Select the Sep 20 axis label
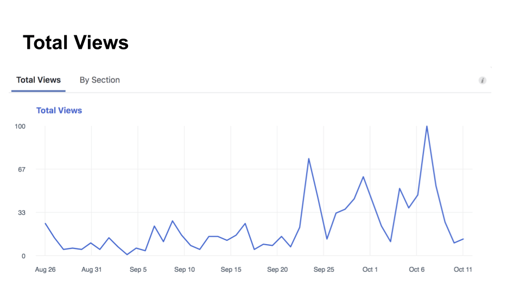This screenshot has height=293, width=521. click(x=277, y=270)
